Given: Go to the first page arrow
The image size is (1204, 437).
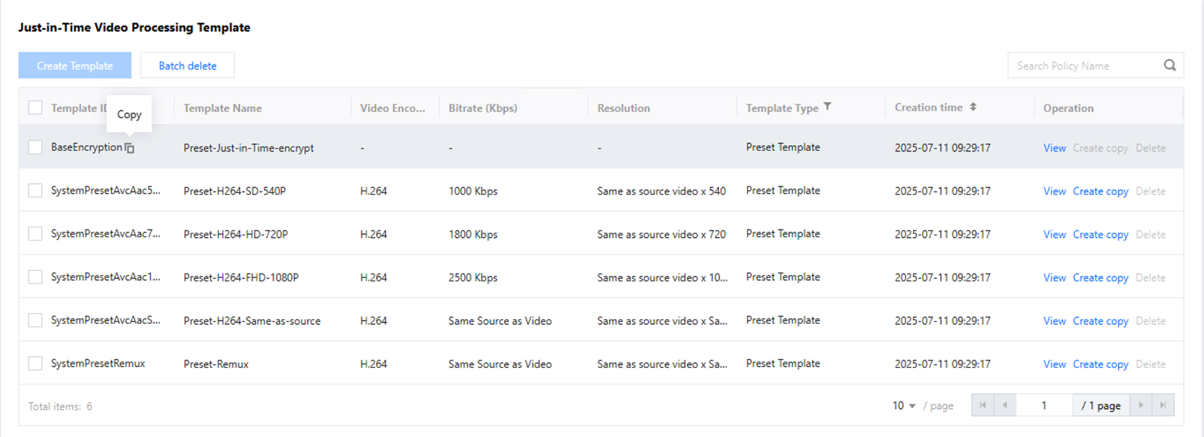Looking at the screenshot, I should click(x=982, y=405).
